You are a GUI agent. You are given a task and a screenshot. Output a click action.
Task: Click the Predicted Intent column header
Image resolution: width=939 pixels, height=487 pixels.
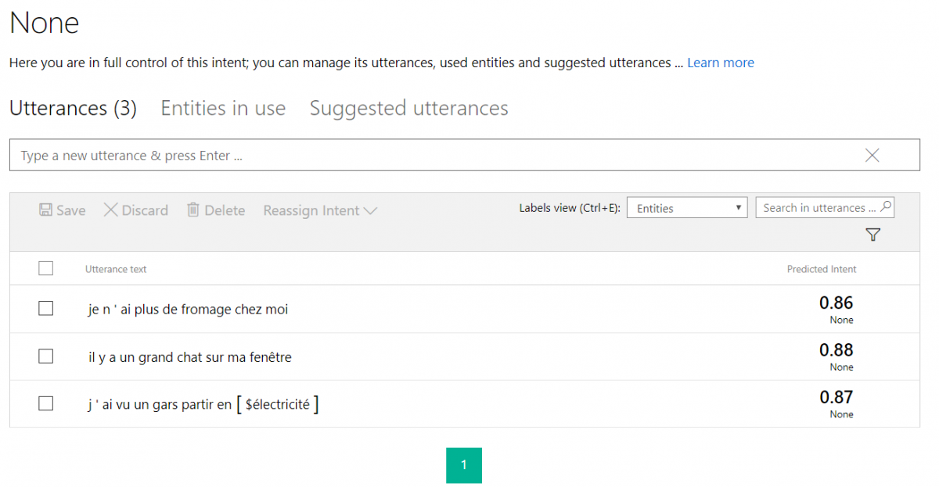[x=822, y=269]
